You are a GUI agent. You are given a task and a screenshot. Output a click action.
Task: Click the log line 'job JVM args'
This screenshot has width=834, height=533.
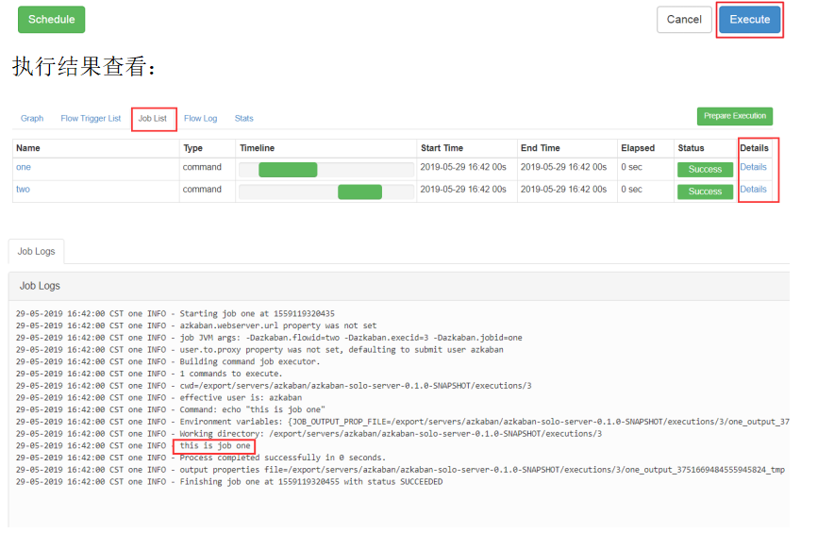click(269, 338)
